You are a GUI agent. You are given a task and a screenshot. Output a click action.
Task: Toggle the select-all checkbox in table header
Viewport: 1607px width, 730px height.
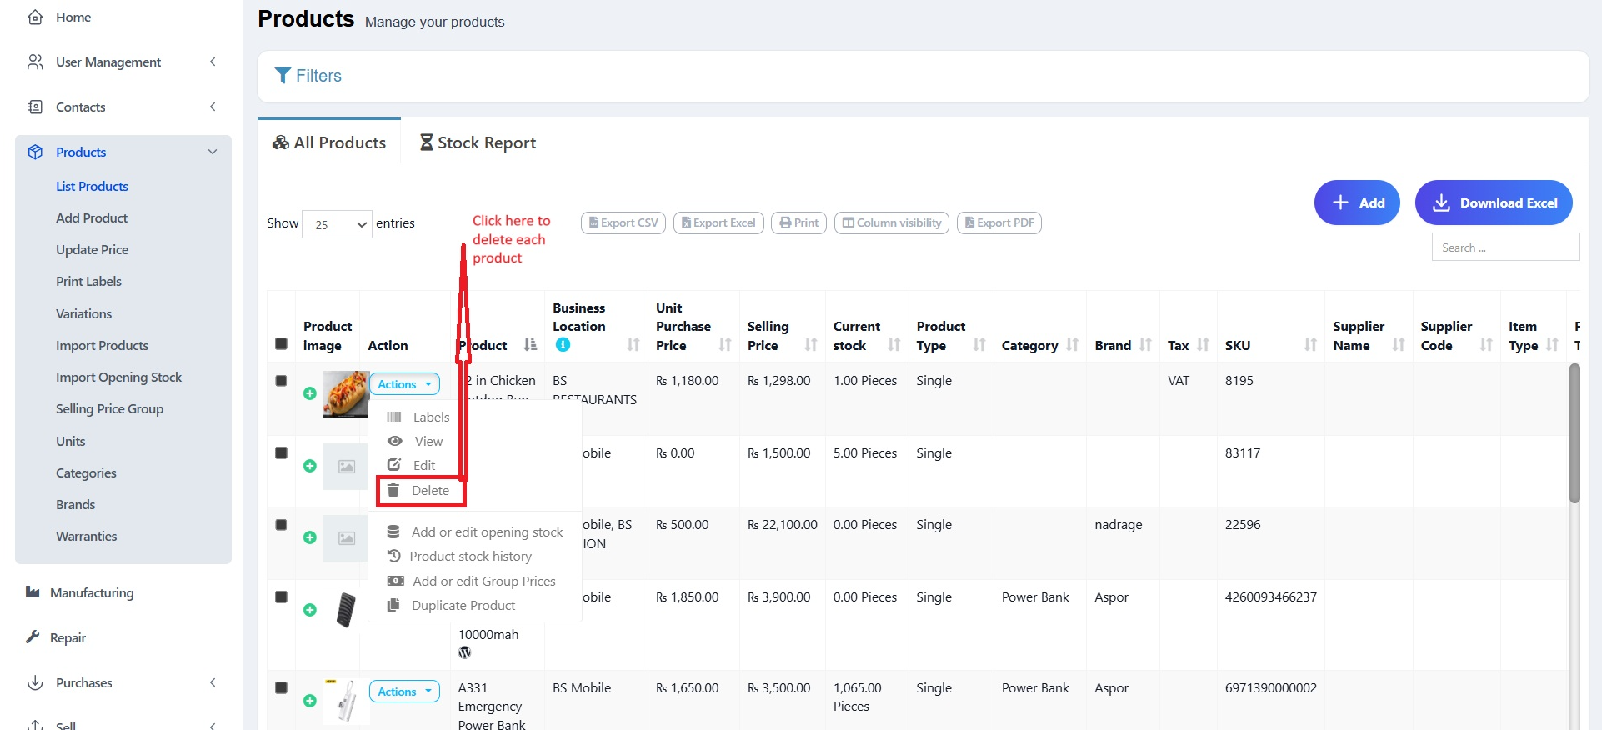pos(282,344)
